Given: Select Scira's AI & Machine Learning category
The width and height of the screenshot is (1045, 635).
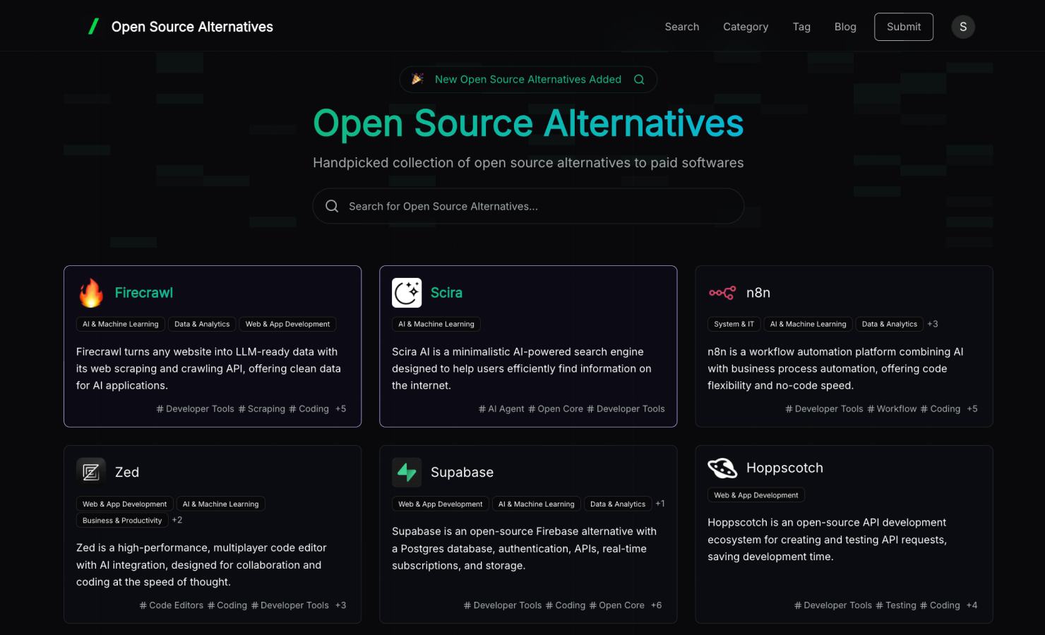Looking at the screenshot, I should (x=436, y=325).
